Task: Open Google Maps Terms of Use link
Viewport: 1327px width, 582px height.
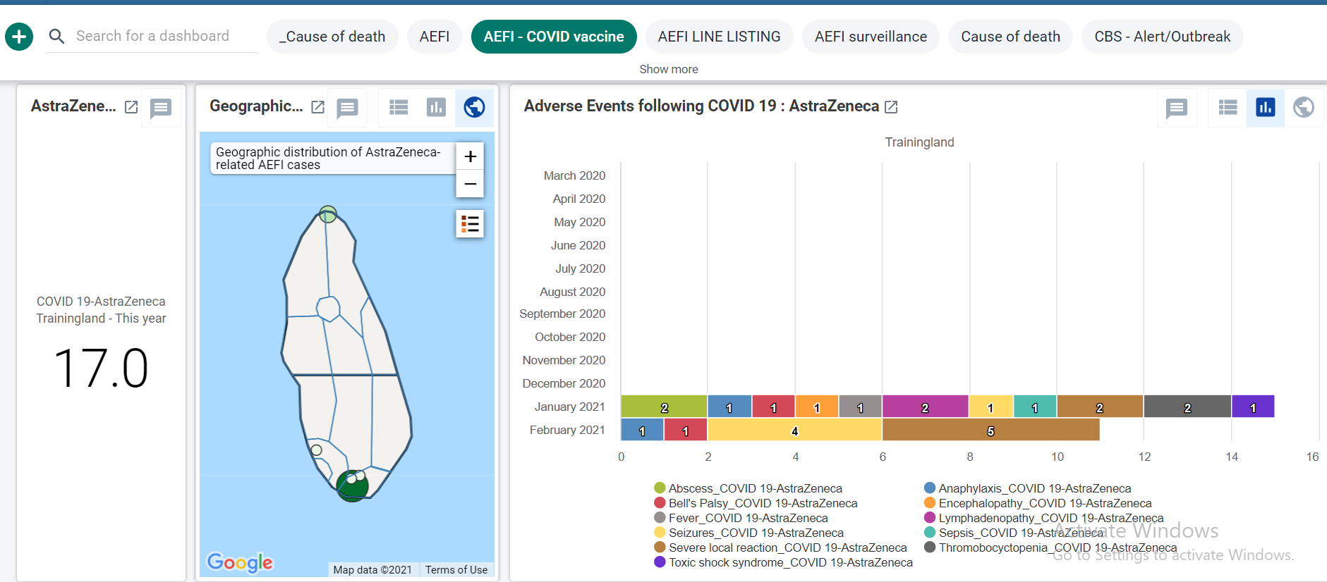Action: click(x=456, y=570)
